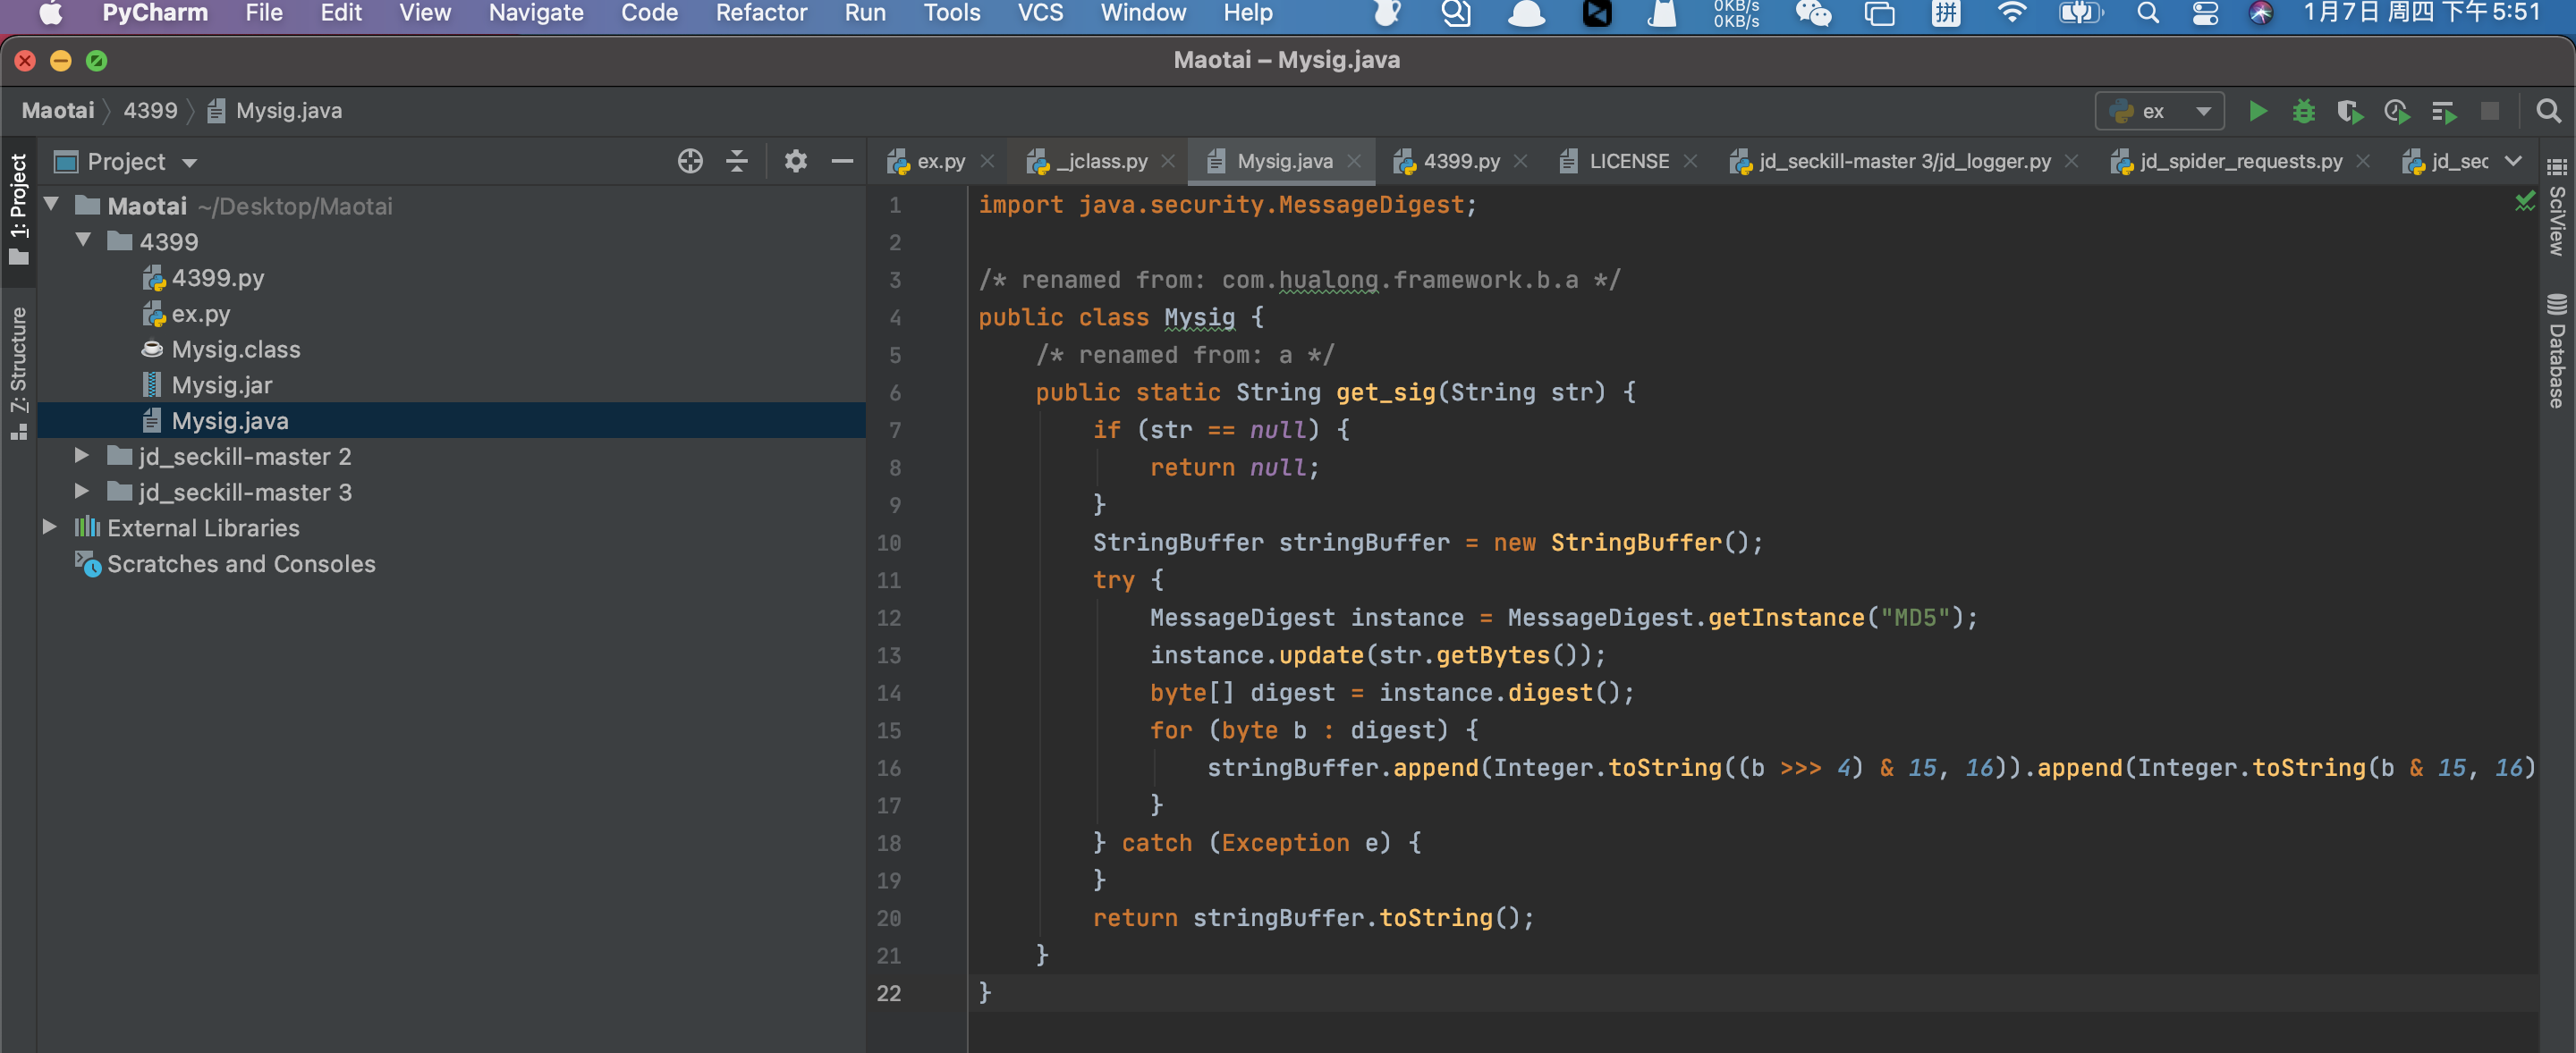This screenshot has width=2576, height=1053.
Task: Click Maotai in the breadcrumb bar
Action: click(58, 111)
